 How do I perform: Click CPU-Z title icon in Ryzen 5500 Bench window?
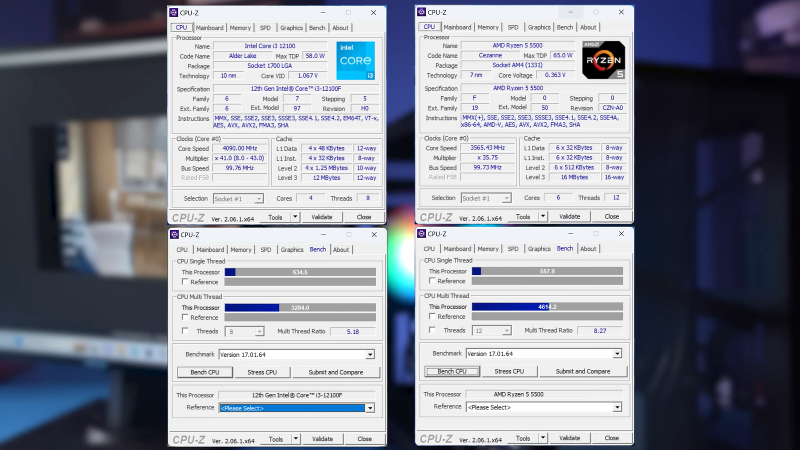tap(421, 233)
